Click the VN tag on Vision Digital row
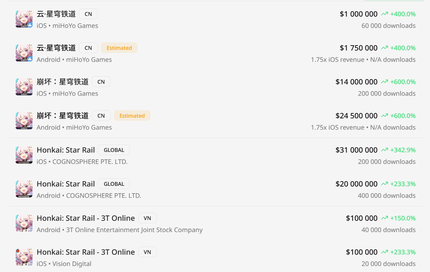The width and height of the screenshot is (430, 272). (147, 252)
